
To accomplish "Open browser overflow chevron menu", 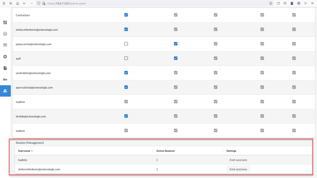I will click(305, 3).
